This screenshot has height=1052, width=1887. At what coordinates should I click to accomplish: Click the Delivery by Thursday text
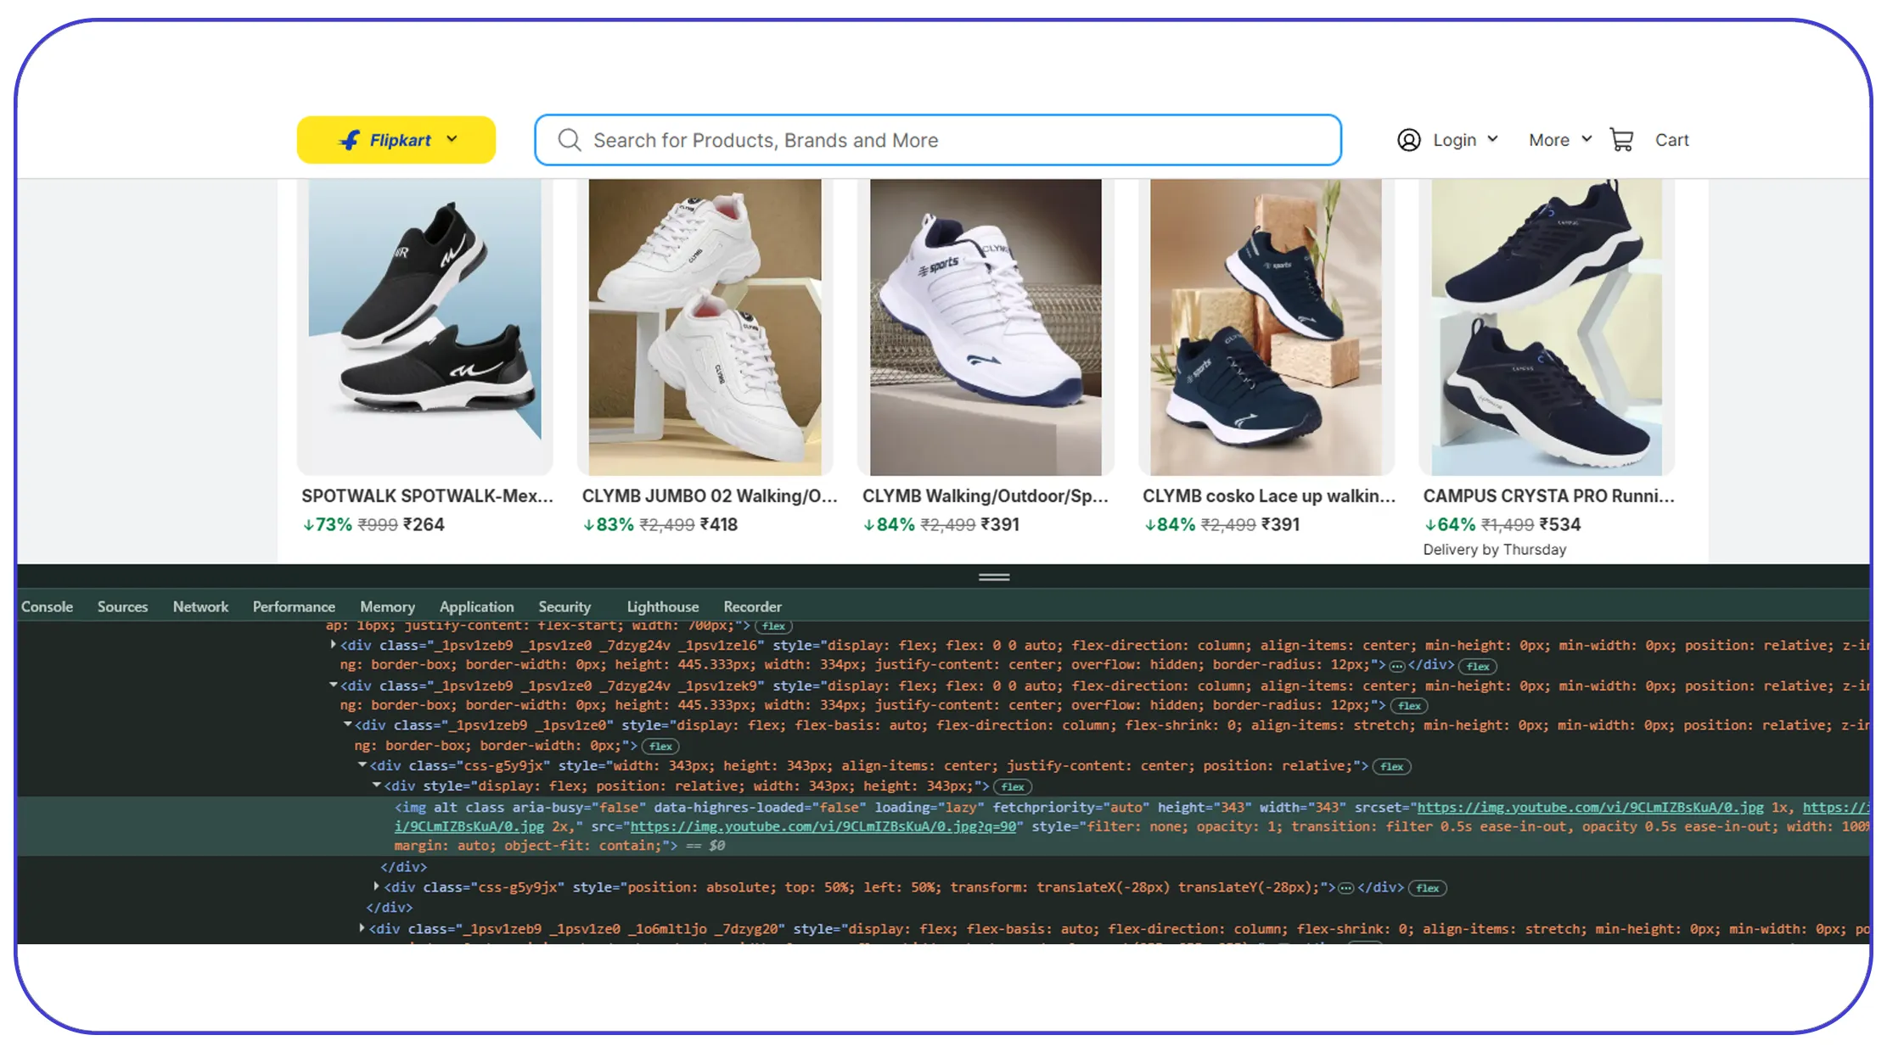tap(1495, 550)
